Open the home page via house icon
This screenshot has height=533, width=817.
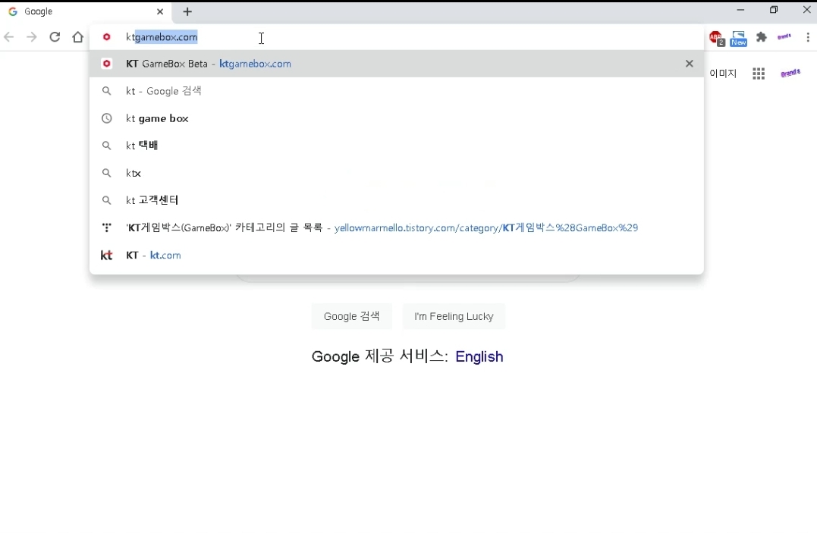(77, 37)
